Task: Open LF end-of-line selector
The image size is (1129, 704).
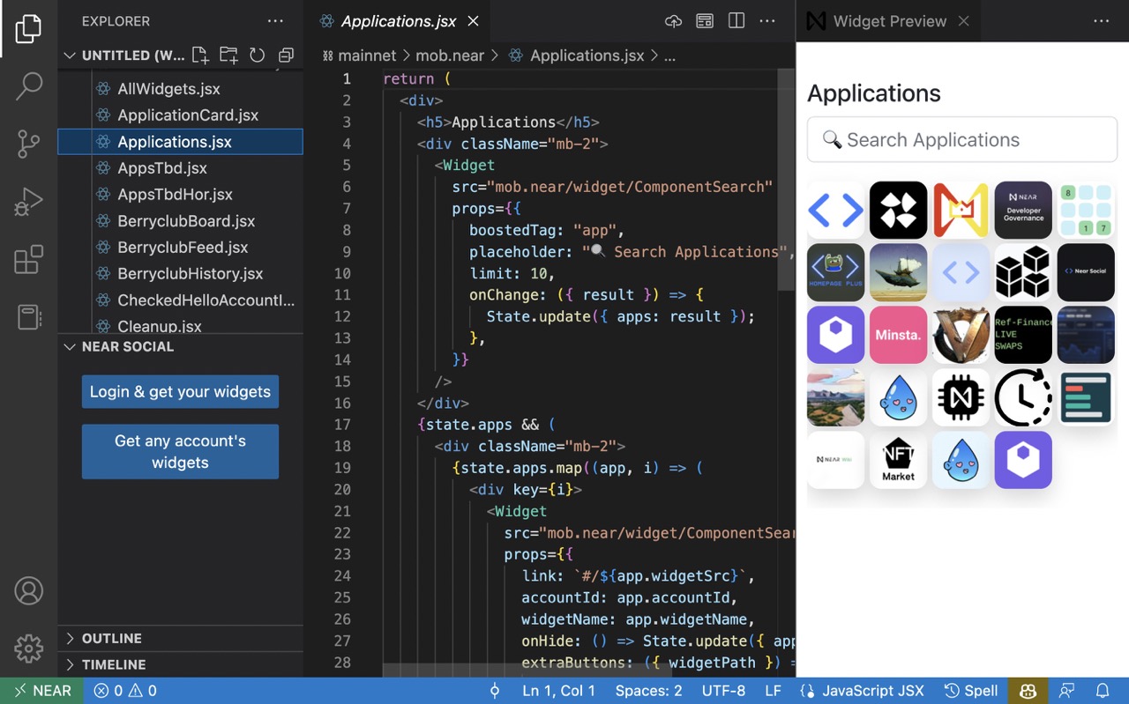Action: coord(773,691)
